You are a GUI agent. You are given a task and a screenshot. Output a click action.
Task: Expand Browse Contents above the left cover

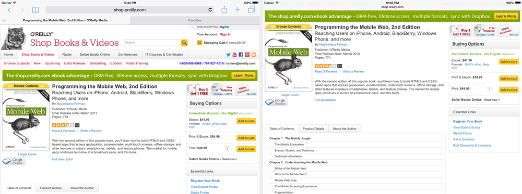coord(26,86)
